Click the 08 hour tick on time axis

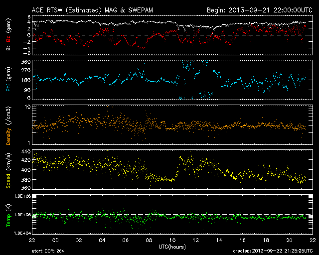click(149, 240)
